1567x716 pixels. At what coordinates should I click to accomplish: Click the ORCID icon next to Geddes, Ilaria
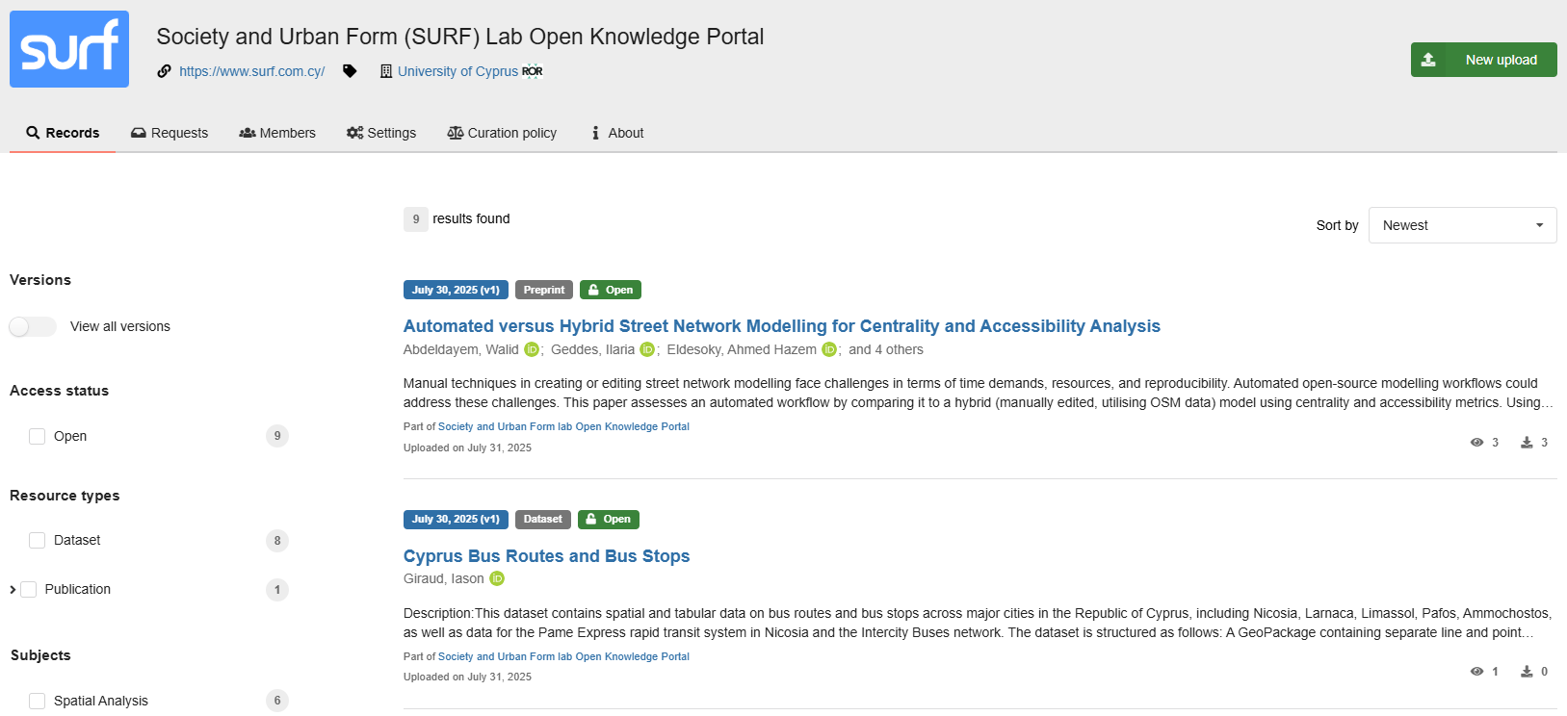[647, 349]
